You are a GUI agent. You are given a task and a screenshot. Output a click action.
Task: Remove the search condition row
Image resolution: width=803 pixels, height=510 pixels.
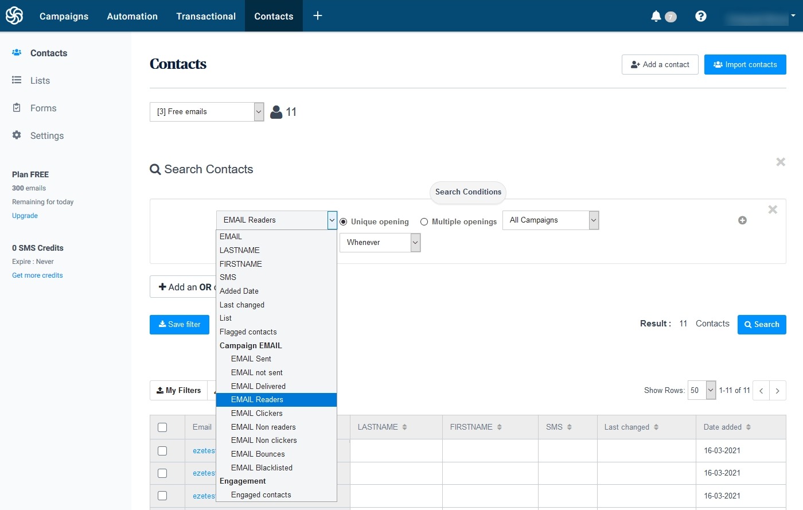coord(773,210)
